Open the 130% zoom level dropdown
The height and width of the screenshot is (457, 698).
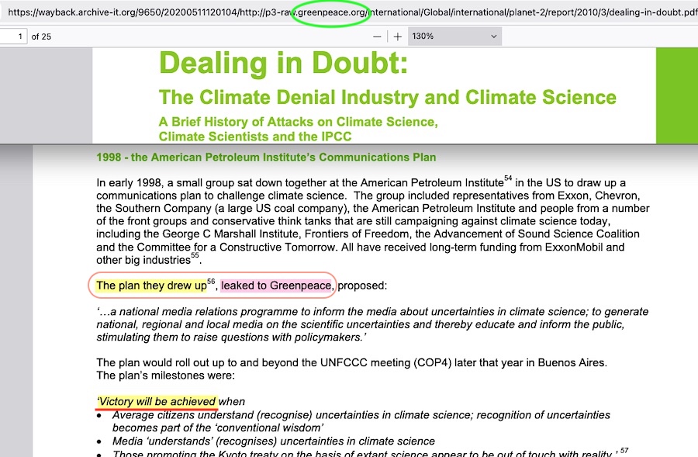coord(454,36)
